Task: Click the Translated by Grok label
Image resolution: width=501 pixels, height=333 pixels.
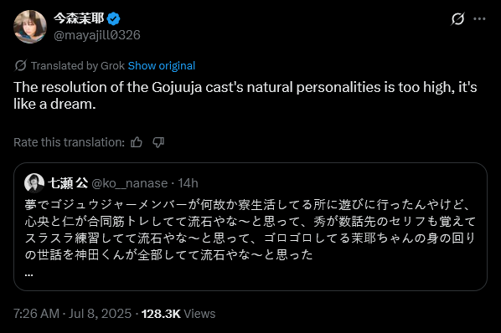Action: point(78,66)
